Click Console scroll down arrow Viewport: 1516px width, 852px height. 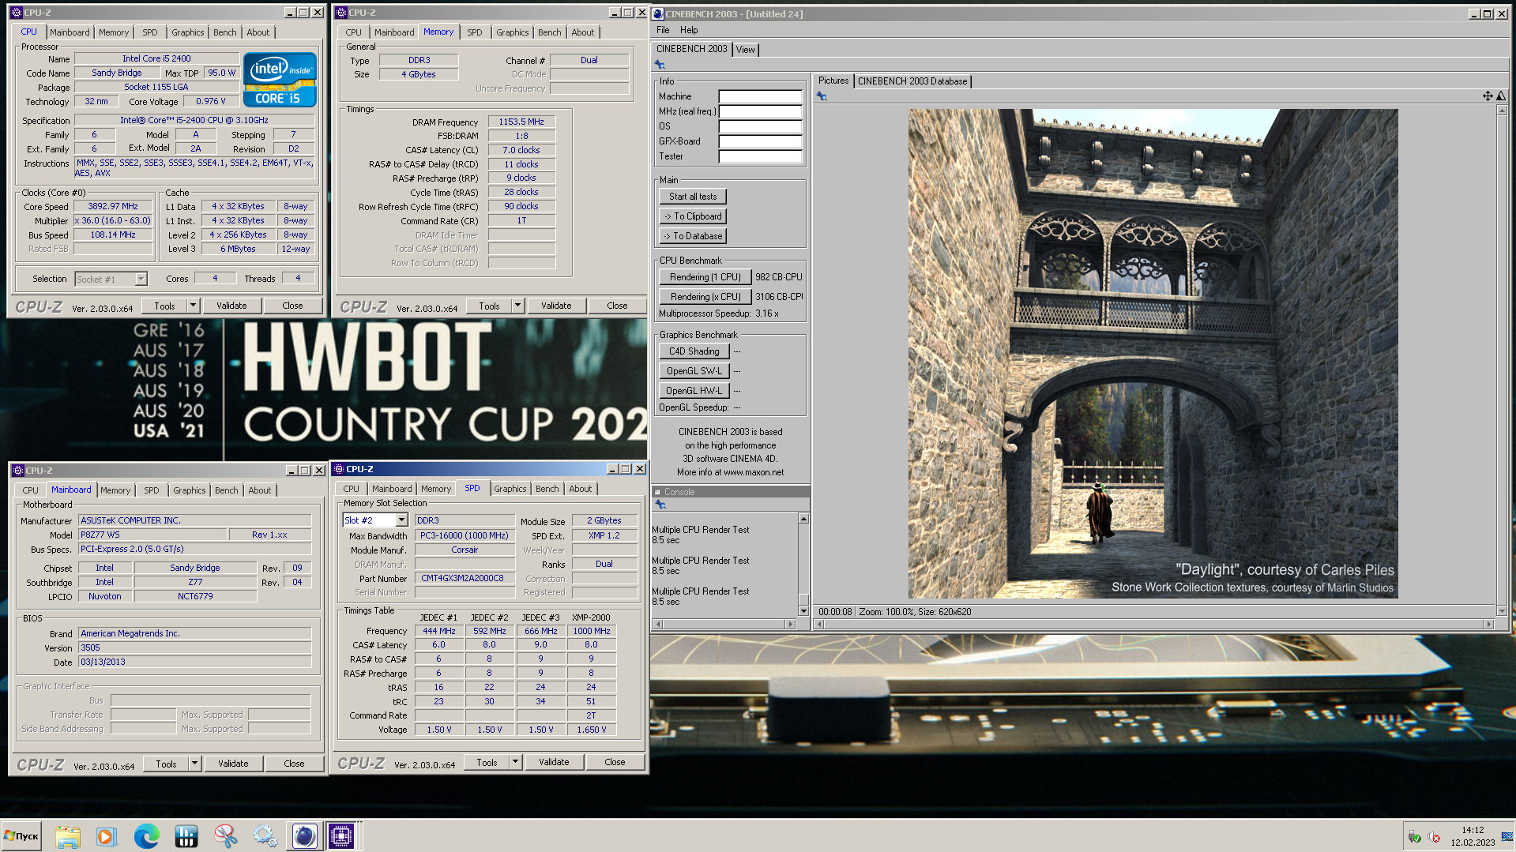[x=803, y=610]
